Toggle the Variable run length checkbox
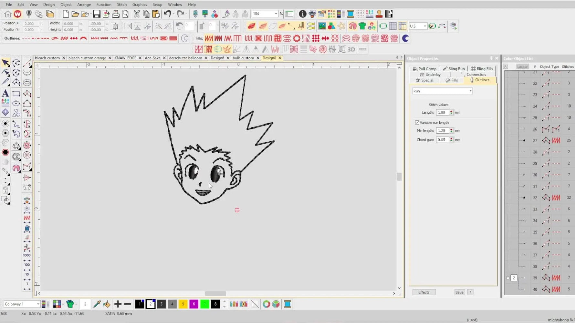This screenshot has height=323, width=575. click(x=417, y=123)
